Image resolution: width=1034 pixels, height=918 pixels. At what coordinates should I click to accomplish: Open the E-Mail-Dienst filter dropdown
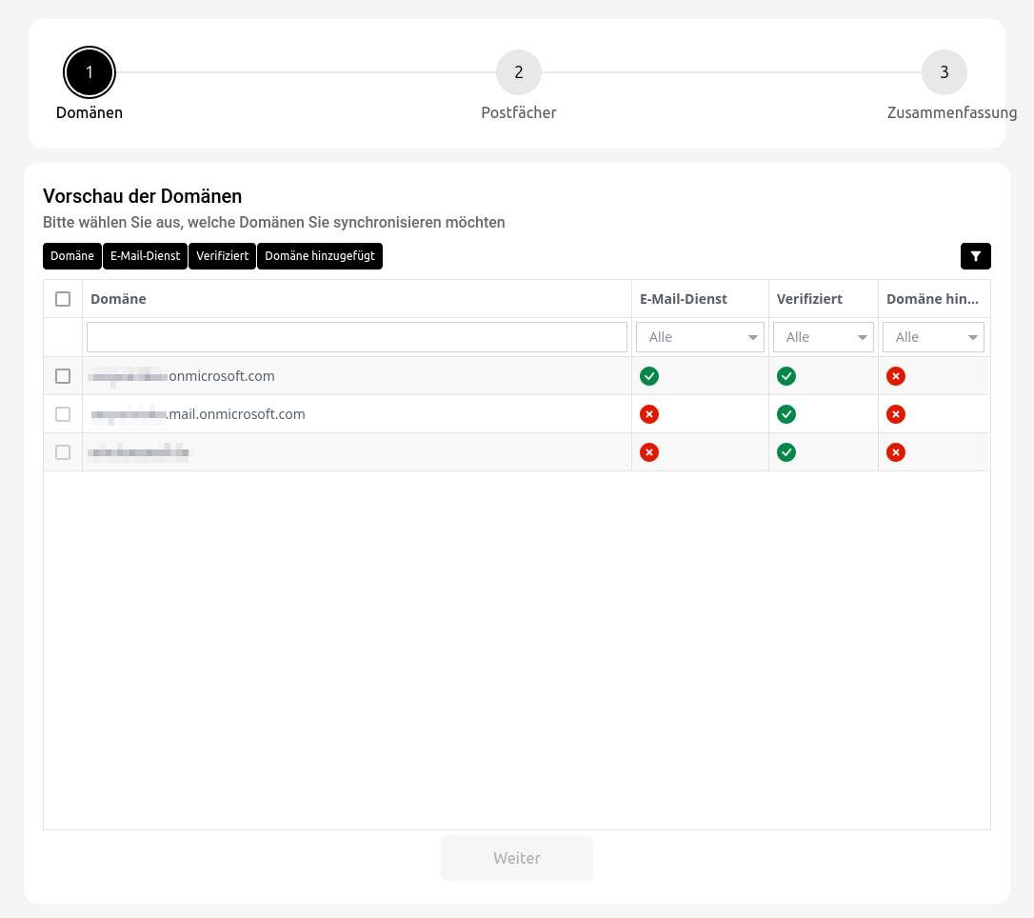[700, 337]
